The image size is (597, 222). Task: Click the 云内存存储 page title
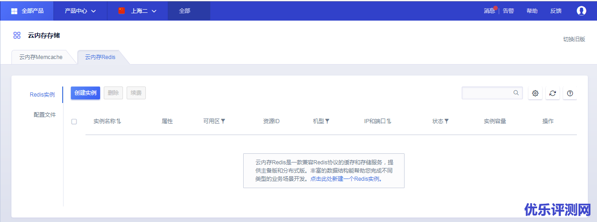[x=44, y=35]
